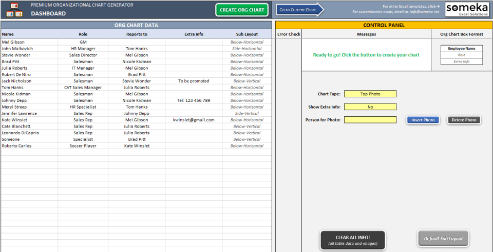Image resolution: width=493 pixels, height=252 pixels.
Task: Select Reports to cell of Robert De Niro
Action: tap(137, 75)
